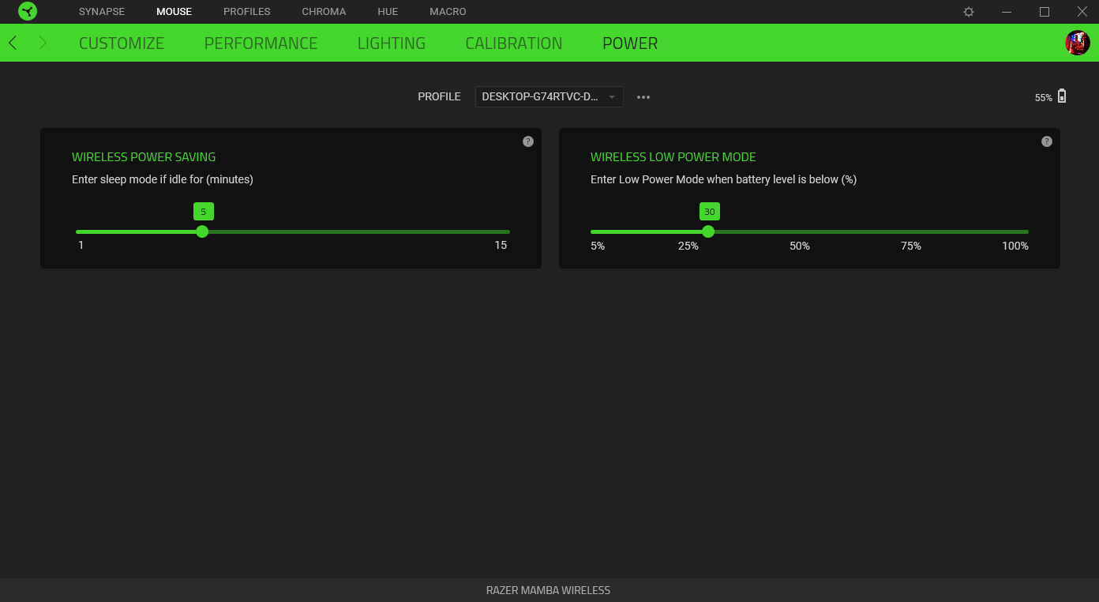The width and height of the screenshot is (1099, 602).
Task: Click the sleep mode idle slider handle
Action: point(202,231)
